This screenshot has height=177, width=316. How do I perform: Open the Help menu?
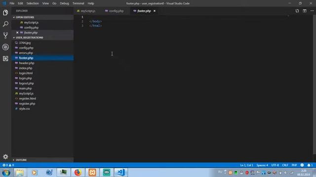[91, 3]
